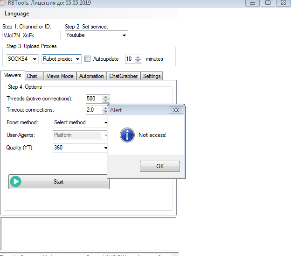Open the ChatGrabber tab
The image size is (291, 256).
123,76
